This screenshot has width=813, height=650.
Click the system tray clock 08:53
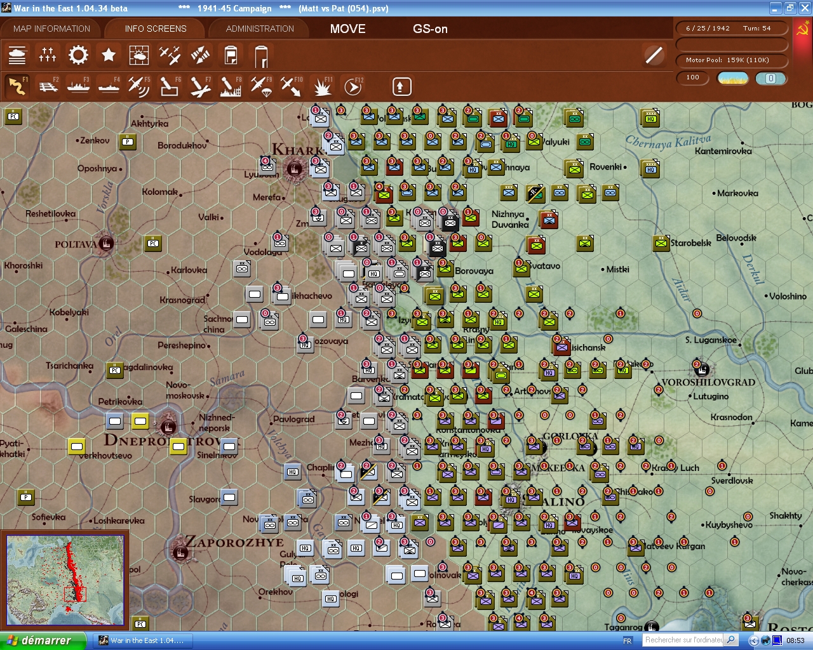point(795,640)
